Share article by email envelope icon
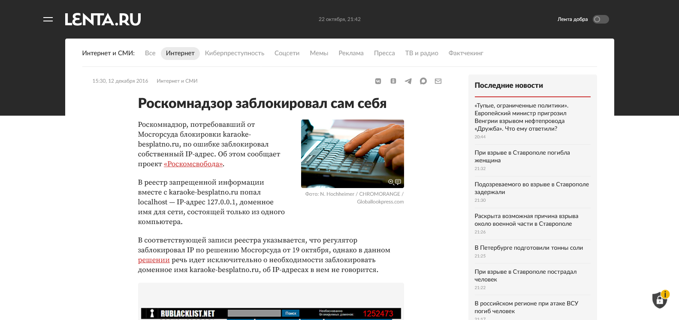This screenshot has height=320, width=679. (x=438, y=81)
